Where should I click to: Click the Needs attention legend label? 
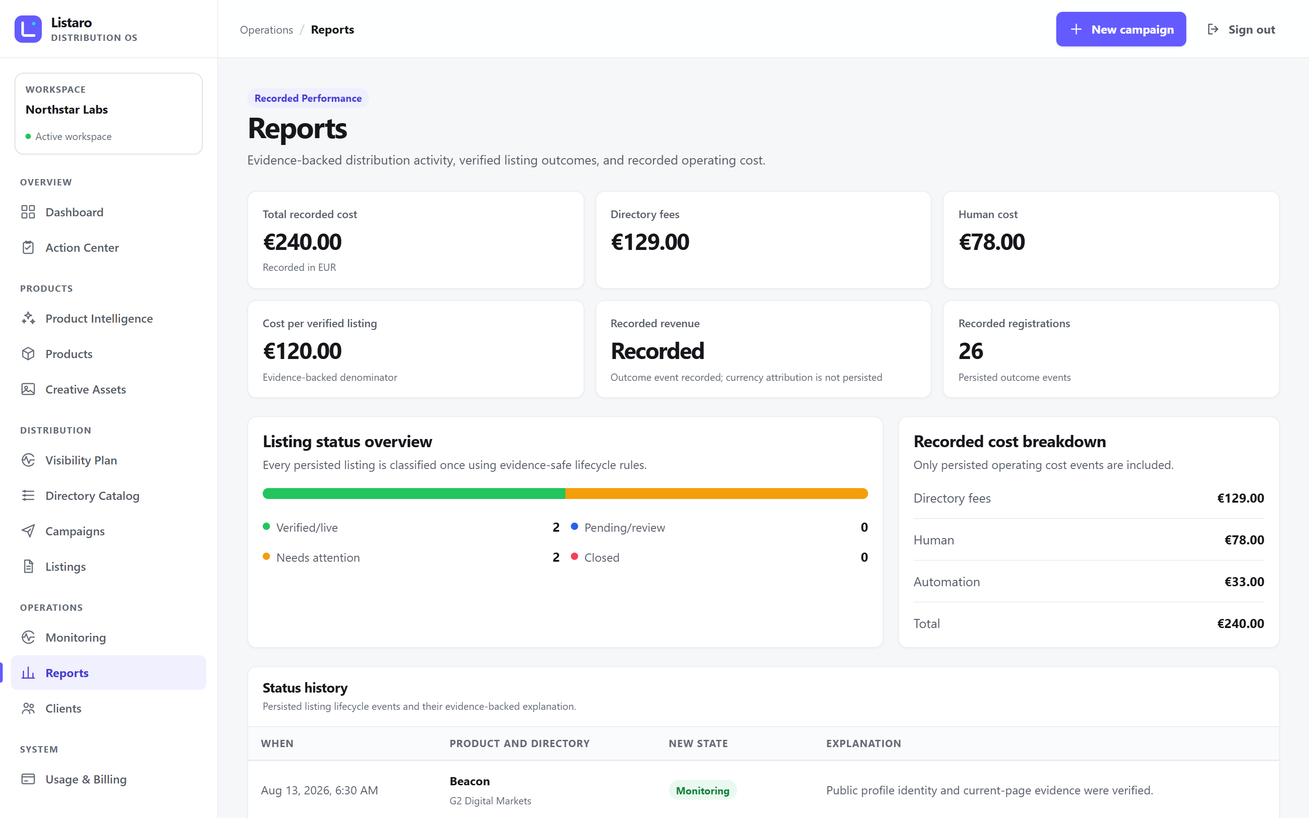(318, 557)
